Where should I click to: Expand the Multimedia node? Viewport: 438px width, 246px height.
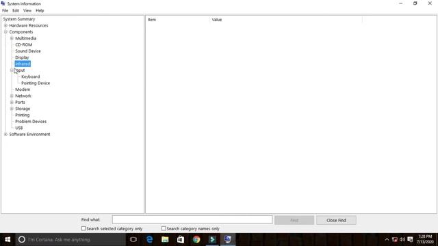[x=12, y=38]
